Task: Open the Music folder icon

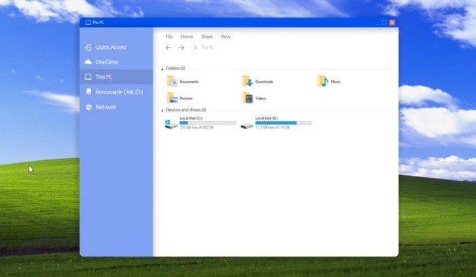Action: click(x=323, y=81)
